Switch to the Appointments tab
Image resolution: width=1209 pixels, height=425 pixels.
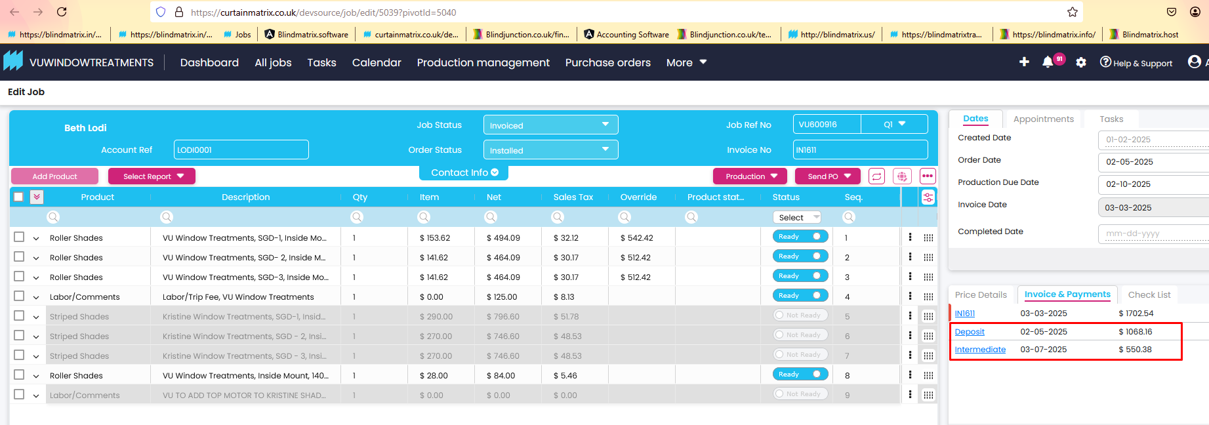coord(1043,119)
